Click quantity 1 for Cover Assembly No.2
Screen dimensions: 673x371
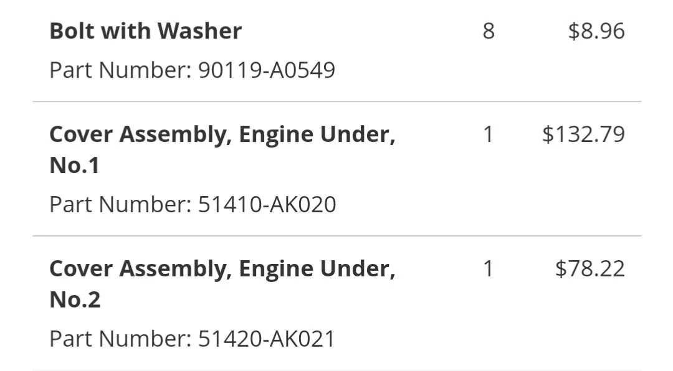coord(489,268)
